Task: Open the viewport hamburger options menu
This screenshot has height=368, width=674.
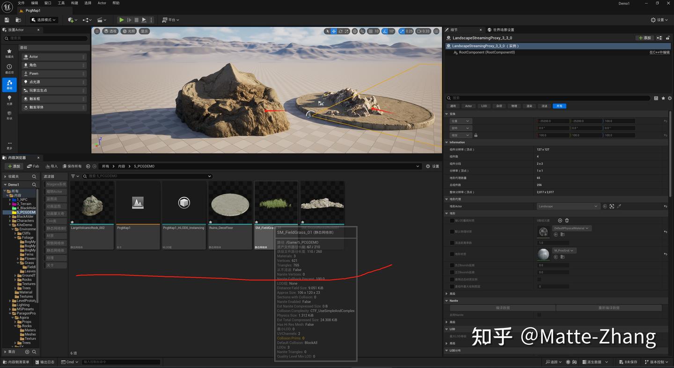Action: tap(97, 31)
